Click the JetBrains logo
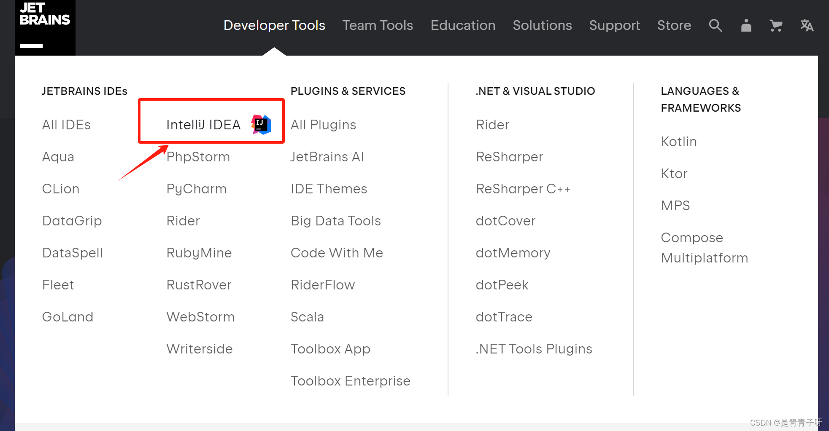 (x=45, y=27)
